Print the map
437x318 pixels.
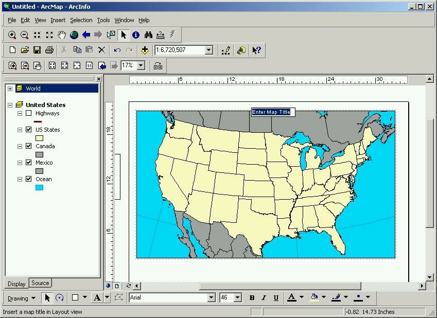click(x=49, y=50)
